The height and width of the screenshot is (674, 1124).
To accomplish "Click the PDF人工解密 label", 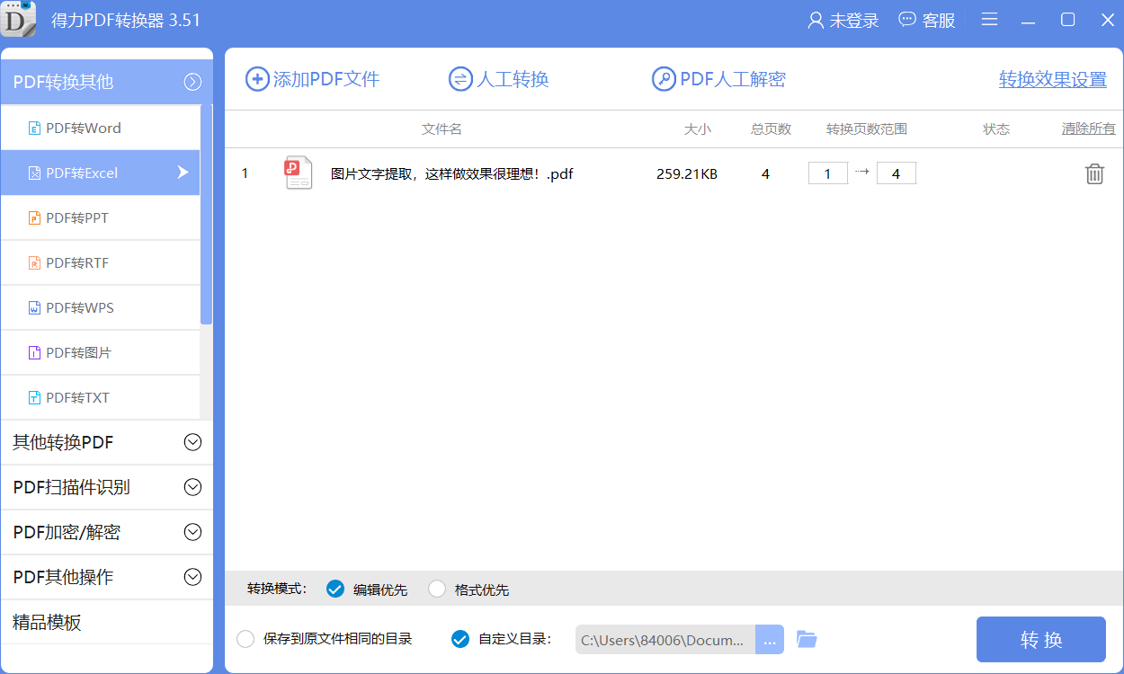I will (x=733, y=79).
